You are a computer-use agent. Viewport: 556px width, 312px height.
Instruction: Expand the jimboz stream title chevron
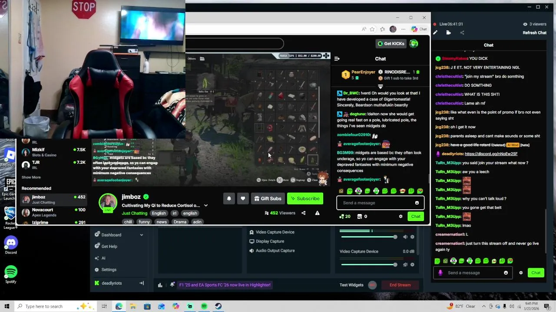point(206,205)
